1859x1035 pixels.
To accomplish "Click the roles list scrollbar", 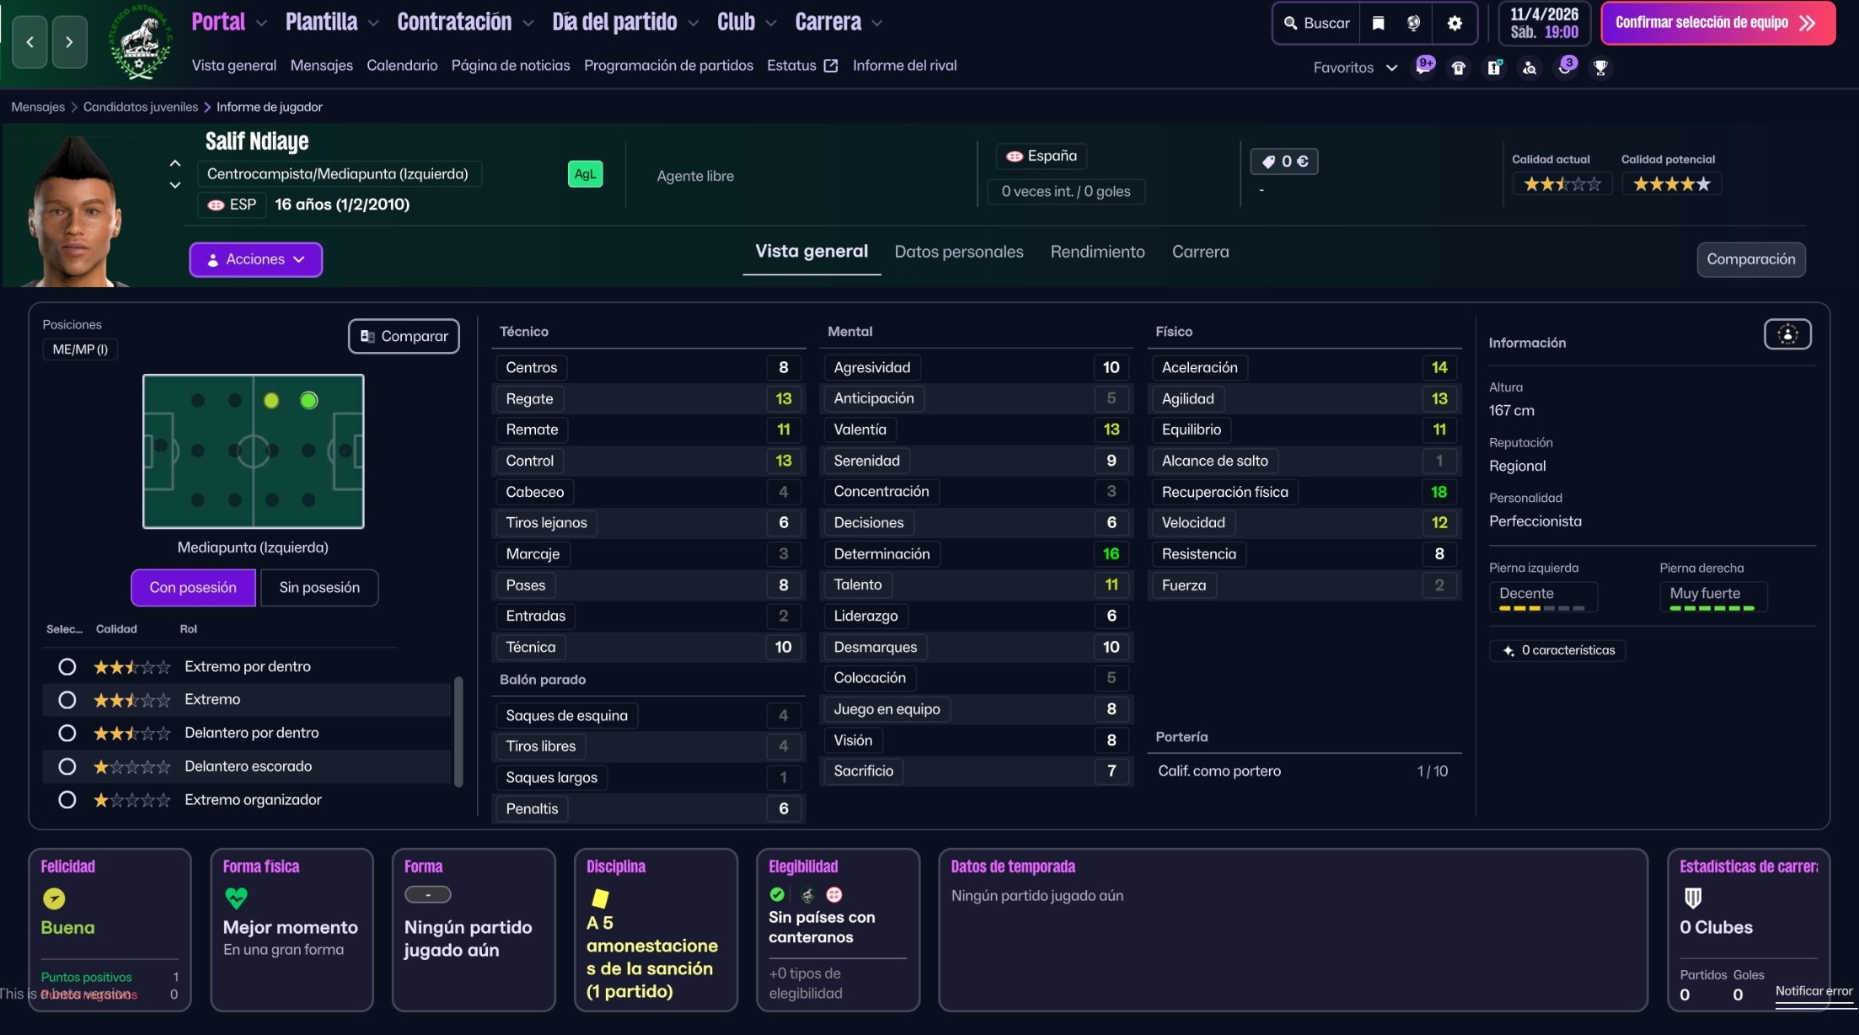I will [x=458, y=731].
